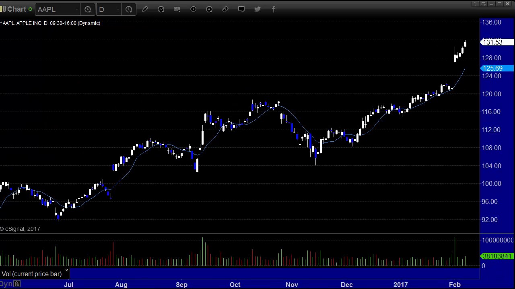Click the time template clock icon
Viewport: 515px width, 289px height.
coord(129,9)
